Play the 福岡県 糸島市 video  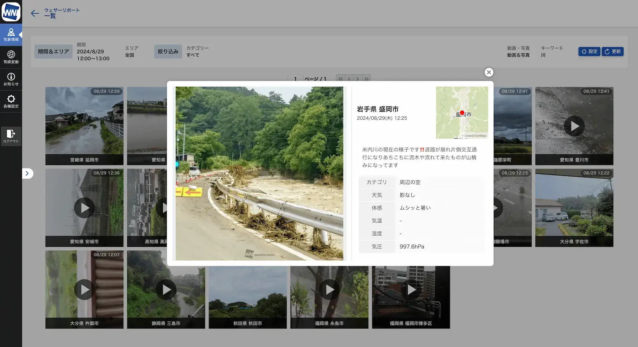click(x=329, y=290)
